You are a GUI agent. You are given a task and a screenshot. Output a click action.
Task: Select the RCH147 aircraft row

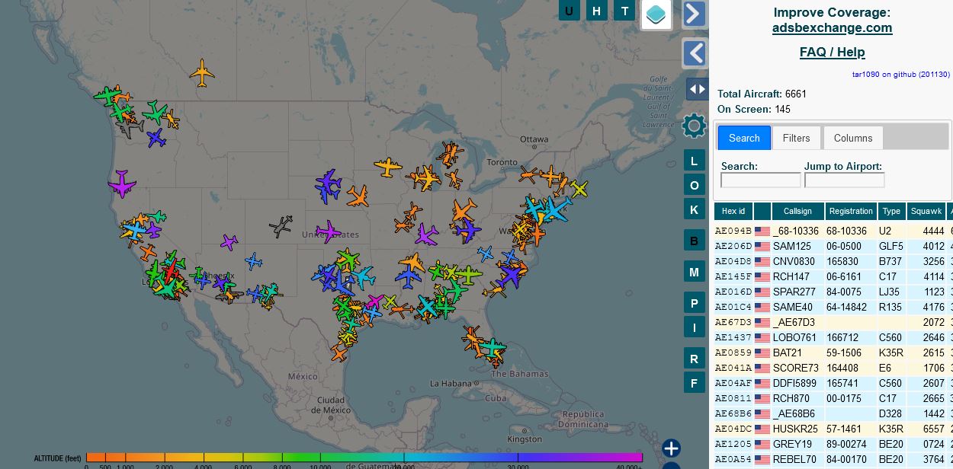click(x=833, y=276)
